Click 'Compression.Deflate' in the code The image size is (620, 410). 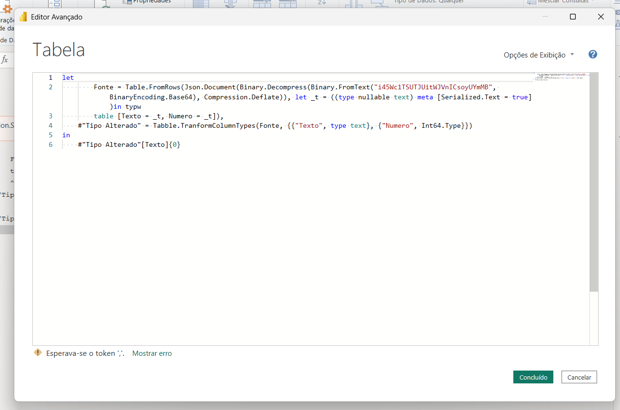241,97
